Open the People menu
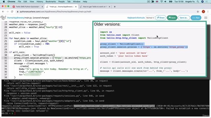The image size is (211, 118). click(x=61, y=1)
